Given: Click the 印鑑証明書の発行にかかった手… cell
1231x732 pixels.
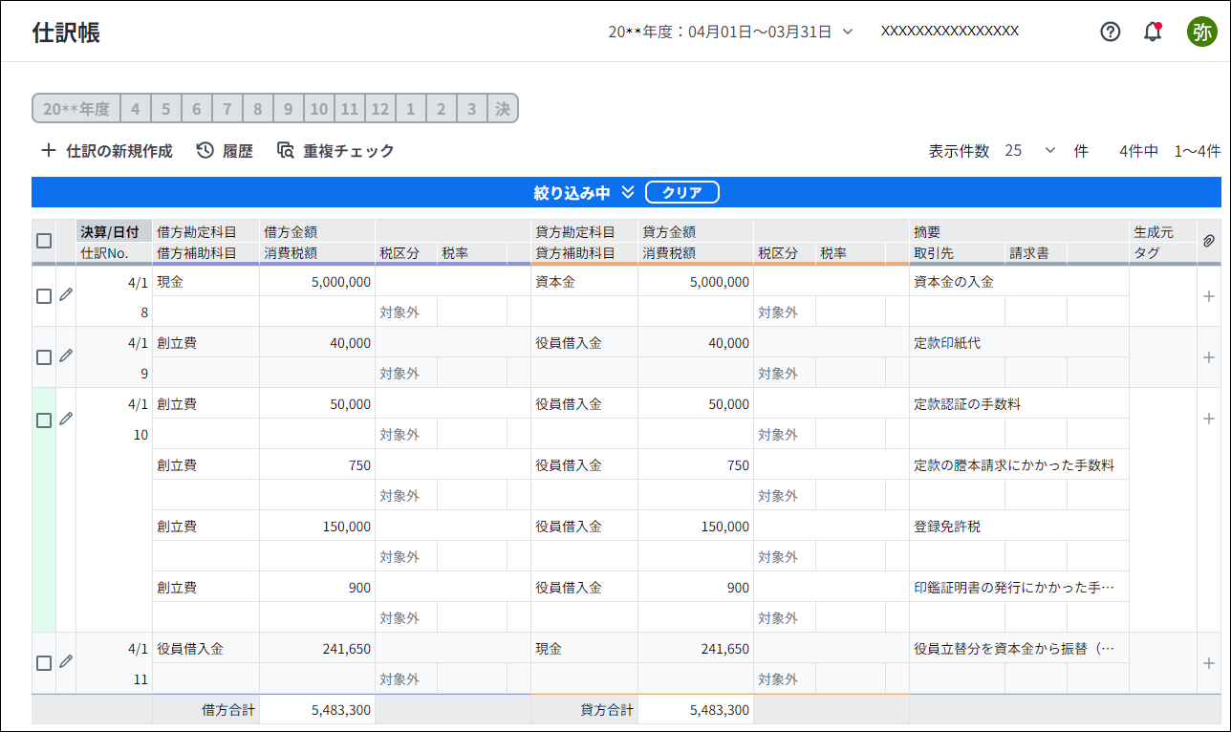Looking at the screenshot, I should pyautogui.click(x=1019, y=588).
